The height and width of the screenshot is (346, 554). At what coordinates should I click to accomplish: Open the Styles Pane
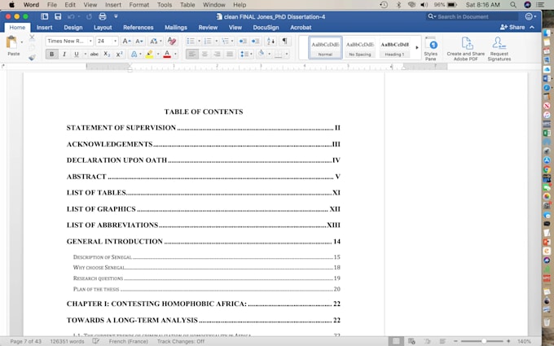(x=431, y=49)
